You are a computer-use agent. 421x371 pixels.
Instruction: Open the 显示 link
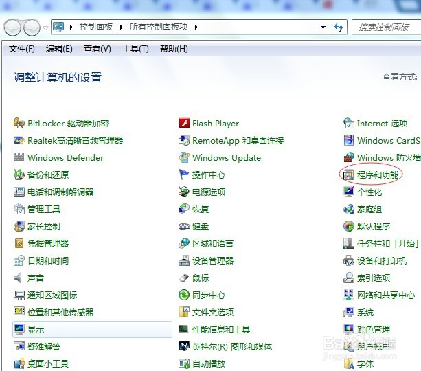pos(36,329)
